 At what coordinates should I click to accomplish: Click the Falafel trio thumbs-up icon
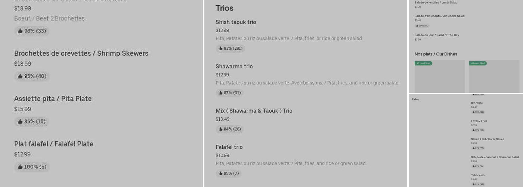click(x=220, y=174)
